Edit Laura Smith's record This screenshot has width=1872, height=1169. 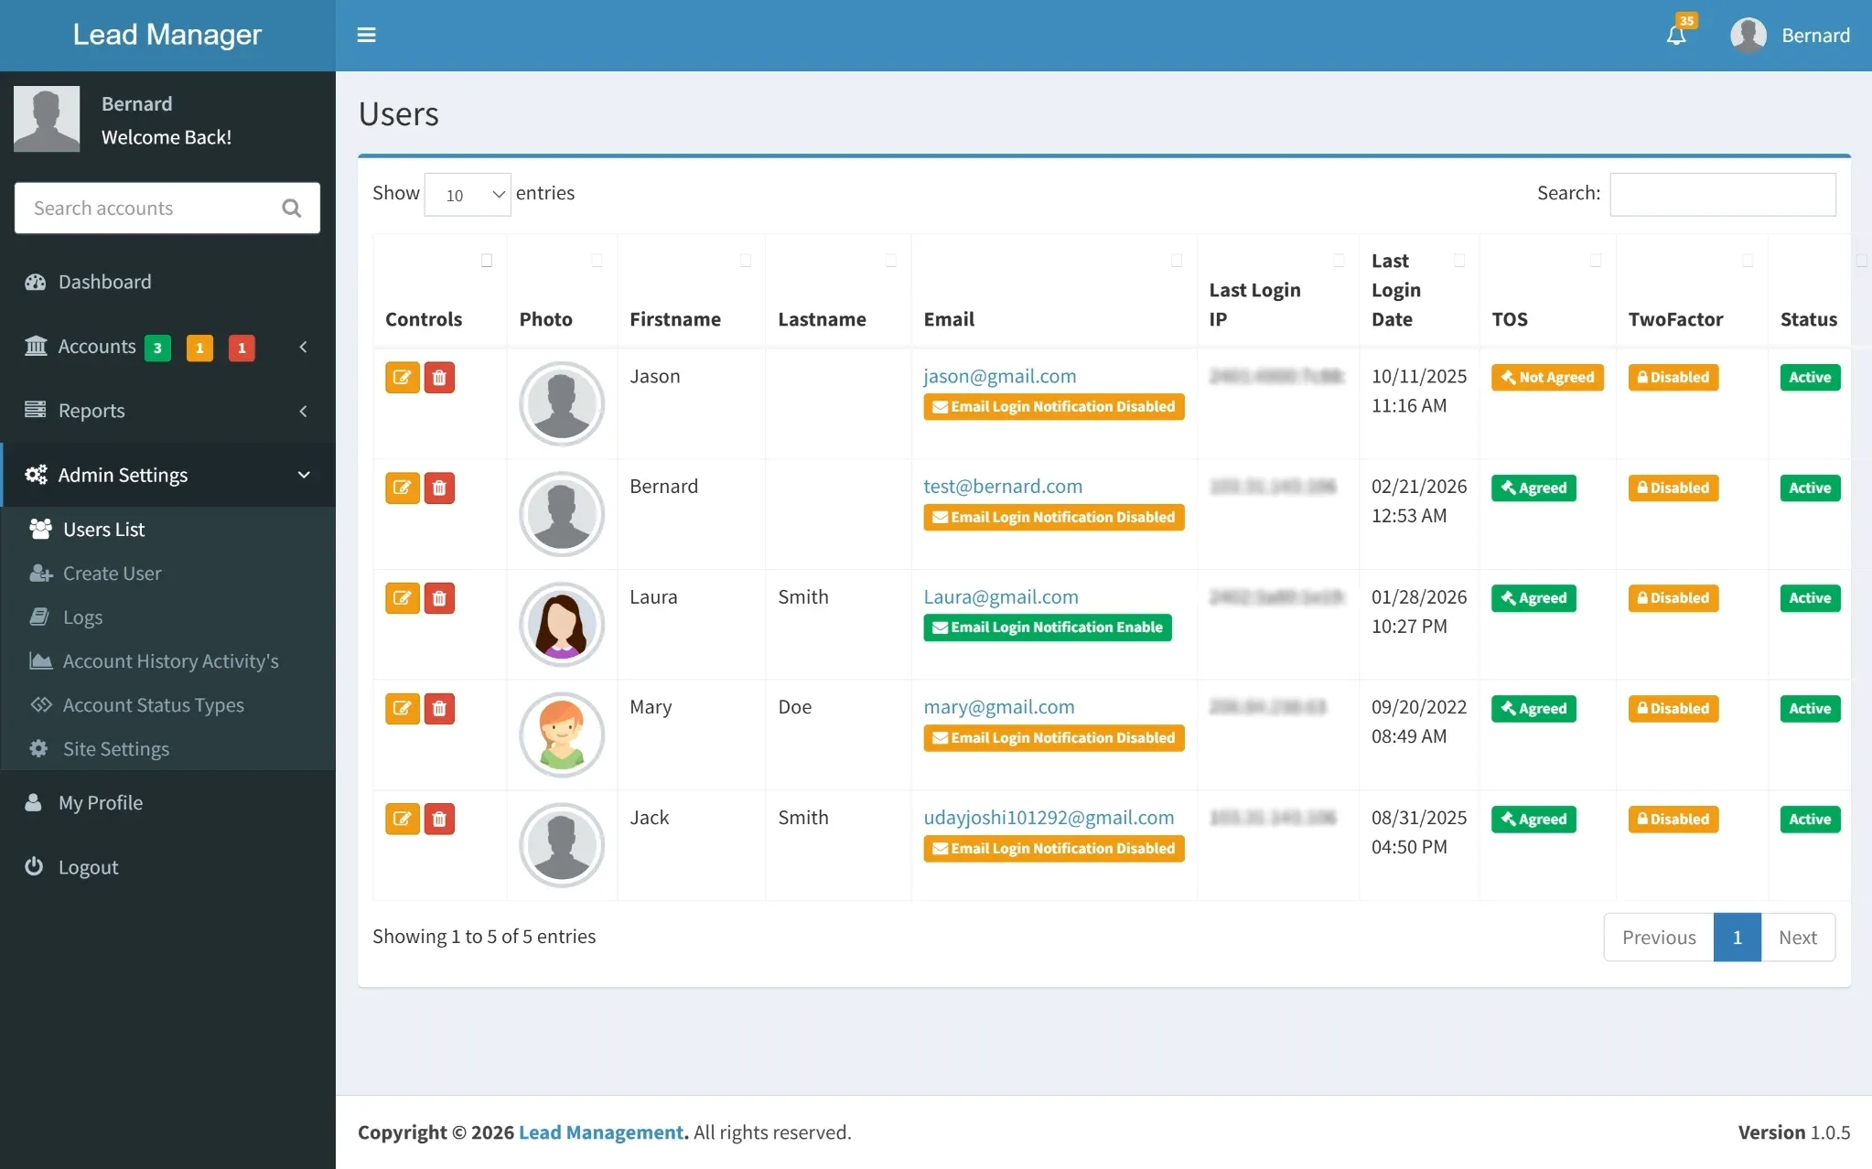click(x=402, y=598)
